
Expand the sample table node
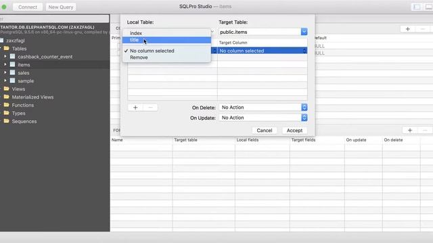coord(5,81)
